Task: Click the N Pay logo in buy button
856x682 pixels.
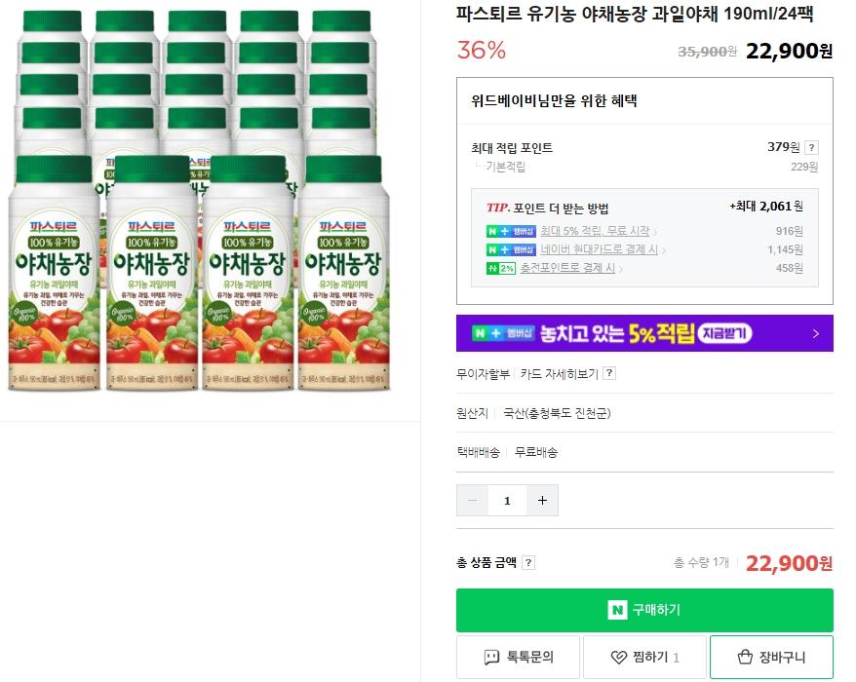Action: pyautogui.click(x=616, y=610)
